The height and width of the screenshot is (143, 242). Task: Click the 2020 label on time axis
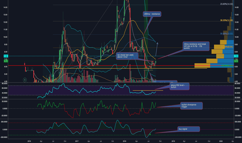pos(221,141)
